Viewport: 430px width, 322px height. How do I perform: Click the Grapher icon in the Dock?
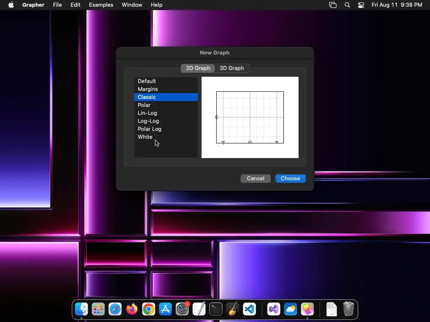[x=307, y=309]
